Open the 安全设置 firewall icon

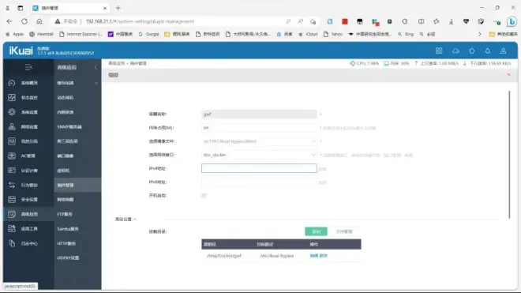[12, 200]
